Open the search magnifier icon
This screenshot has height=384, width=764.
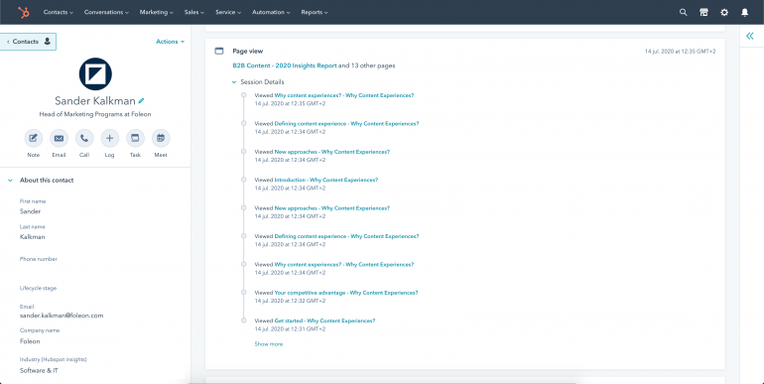[x=683, y=13]
